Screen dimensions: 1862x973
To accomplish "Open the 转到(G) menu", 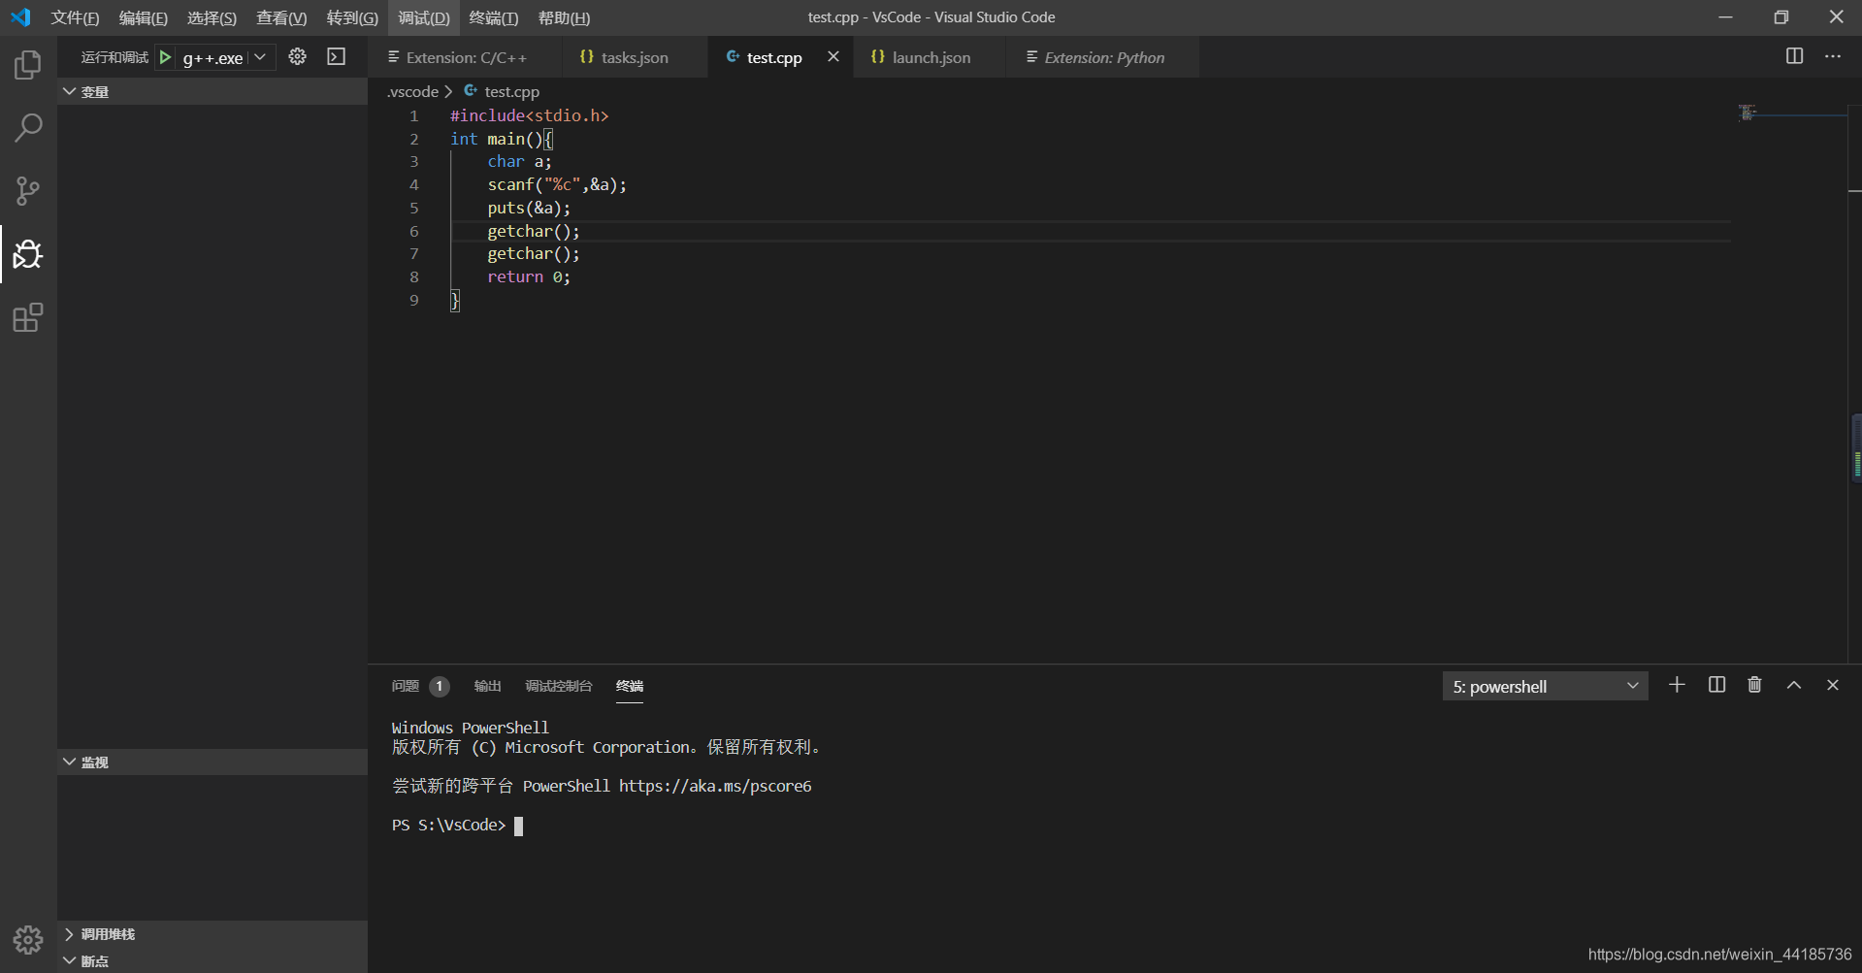I will pyautogui.click(x=352, y=17).
